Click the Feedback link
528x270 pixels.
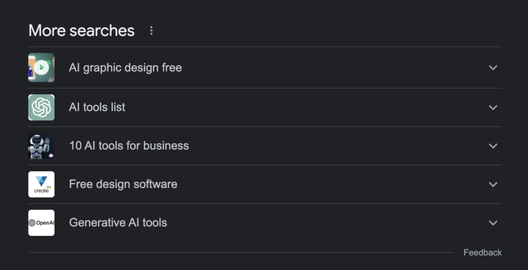pyautogui.click(x=483, y=252)
